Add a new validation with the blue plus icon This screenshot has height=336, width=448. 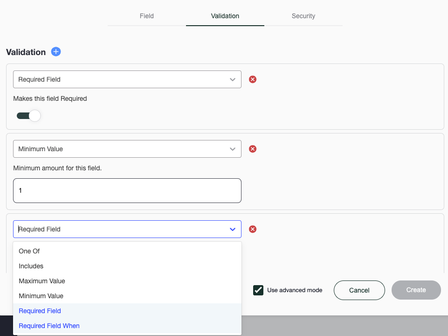point(56,52)
